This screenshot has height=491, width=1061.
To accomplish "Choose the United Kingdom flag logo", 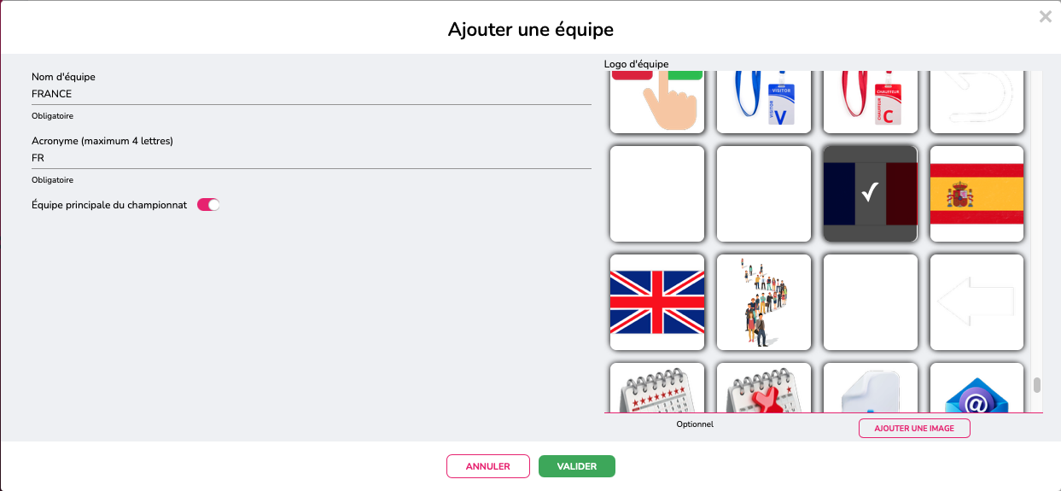I will click(x=657, y=302).
